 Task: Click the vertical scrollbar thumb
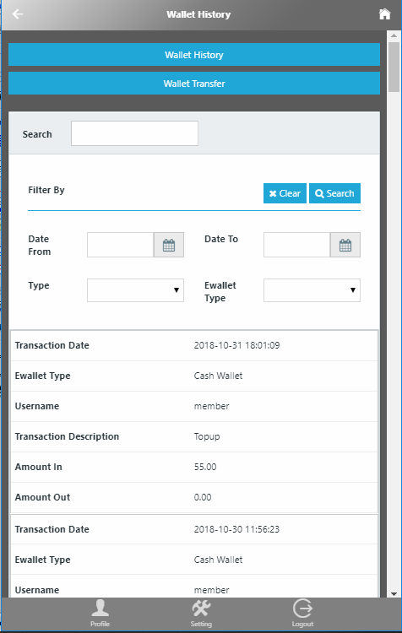[x=394, y=67]
